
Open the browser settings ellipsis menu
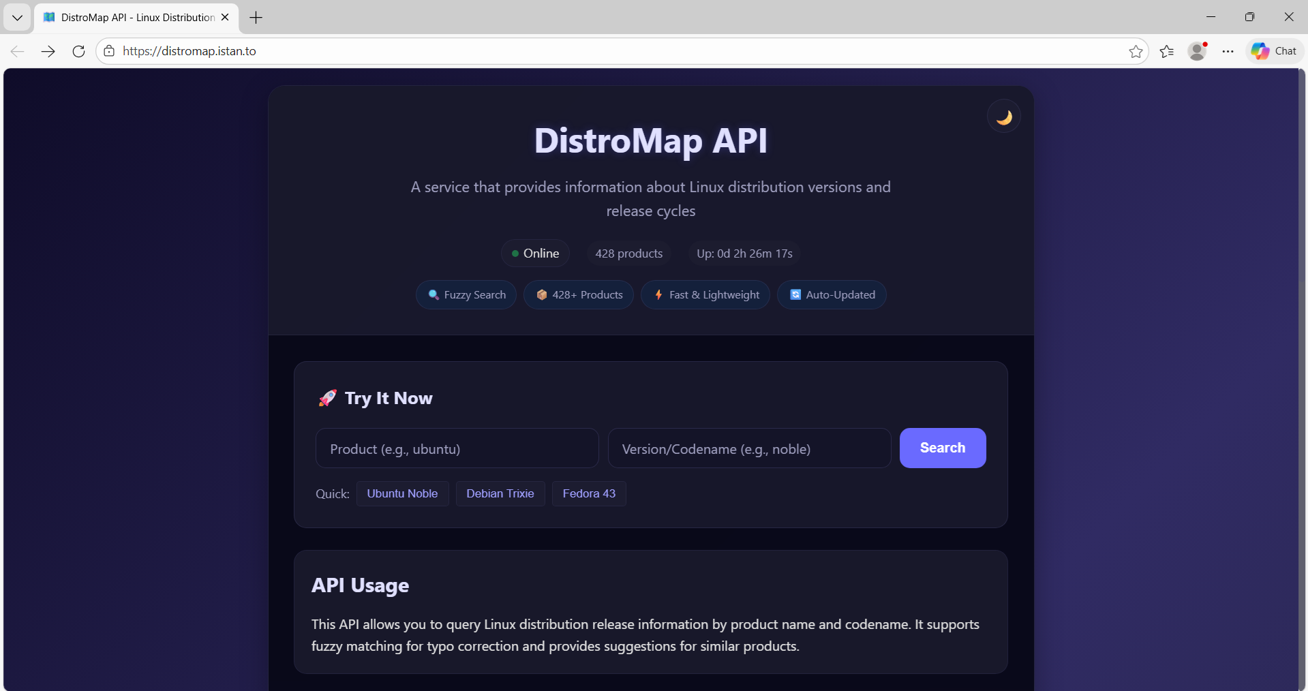click(x=1228, y=51)
